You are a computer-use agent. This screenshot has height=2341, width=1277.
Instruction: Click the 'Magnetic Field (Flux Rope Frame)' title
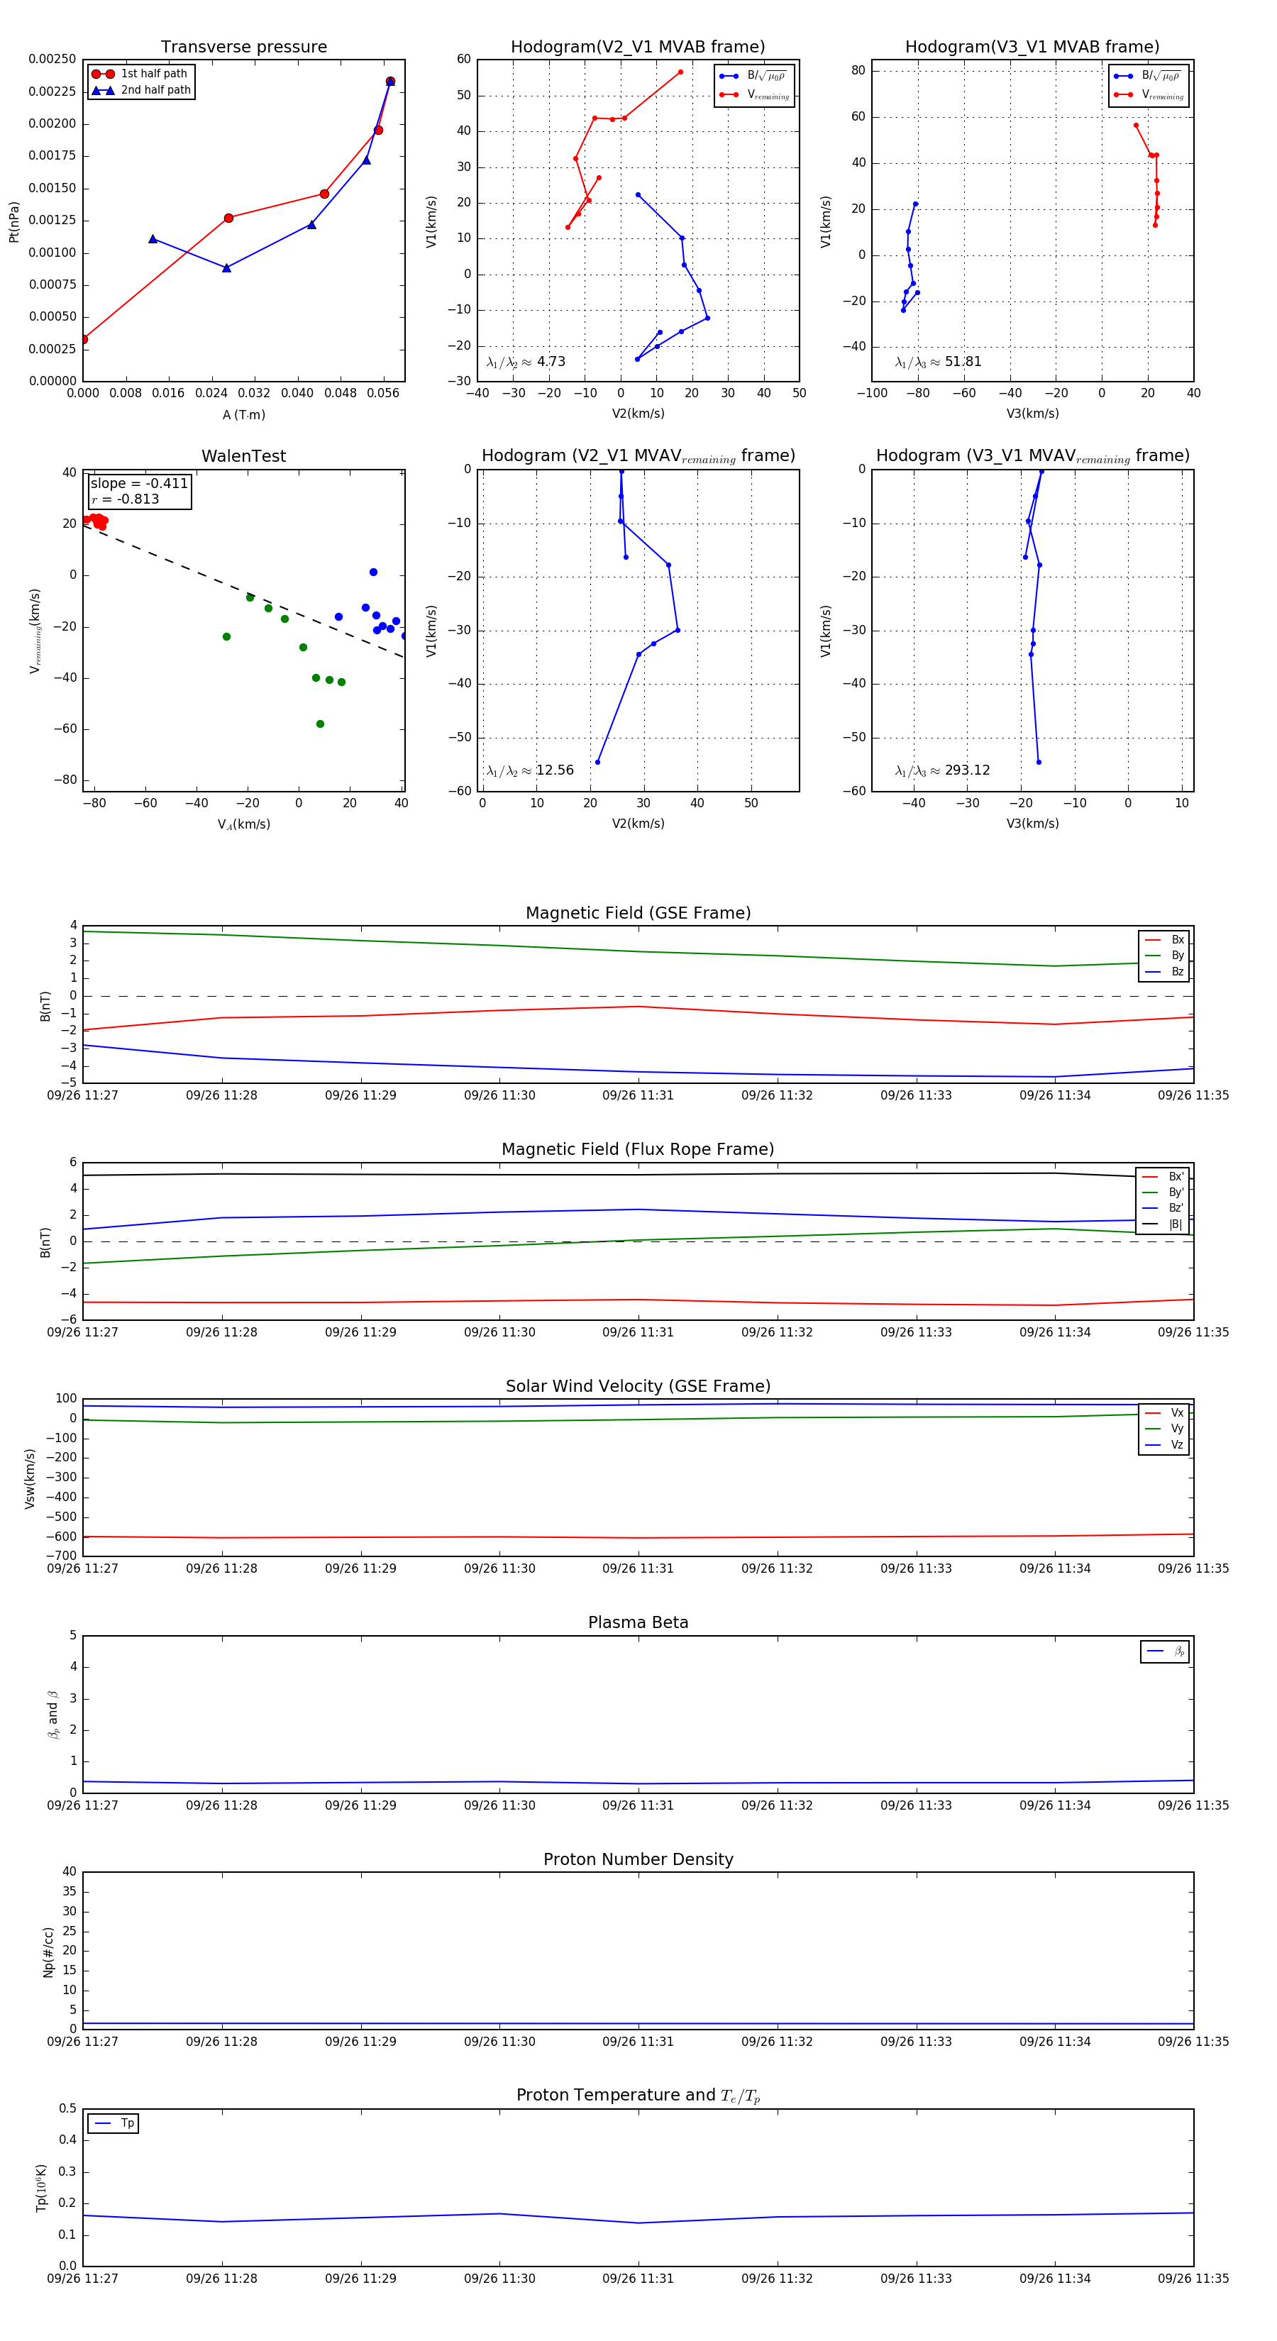[638, 1150]
